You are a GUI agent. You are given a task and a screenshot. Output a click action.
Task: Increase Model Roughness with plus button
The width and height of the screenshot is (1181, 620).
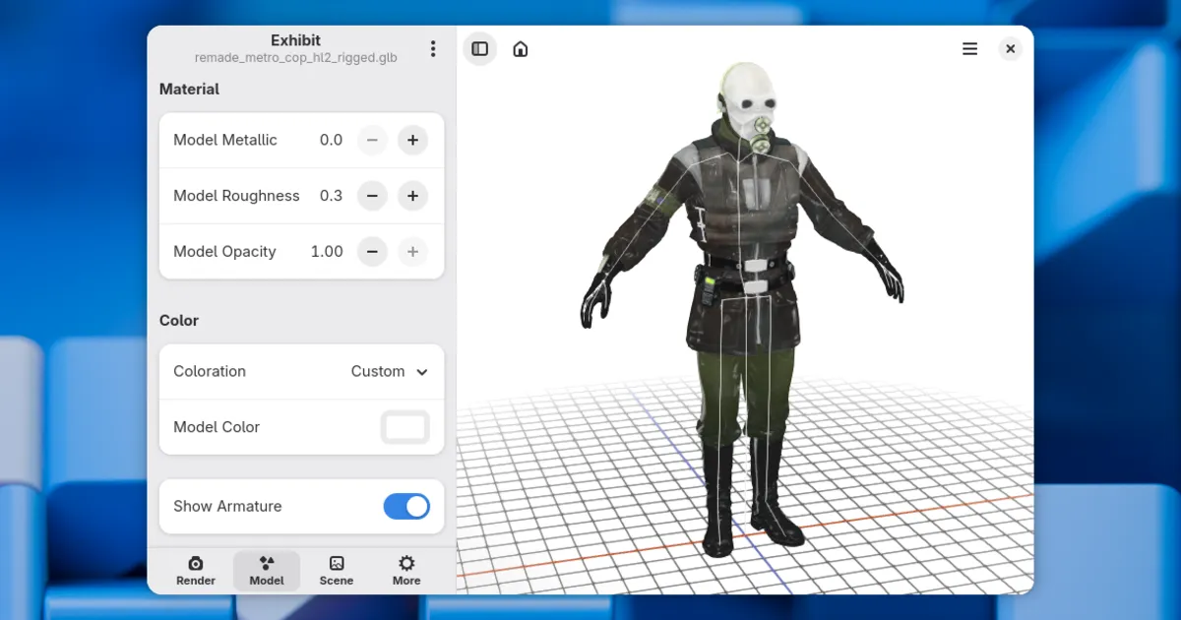point(412,196)
